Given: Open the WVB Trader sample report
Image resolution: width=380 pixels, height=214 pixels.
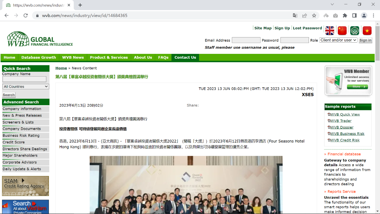Looking at the screenshot, I should (x=341, y=121).
